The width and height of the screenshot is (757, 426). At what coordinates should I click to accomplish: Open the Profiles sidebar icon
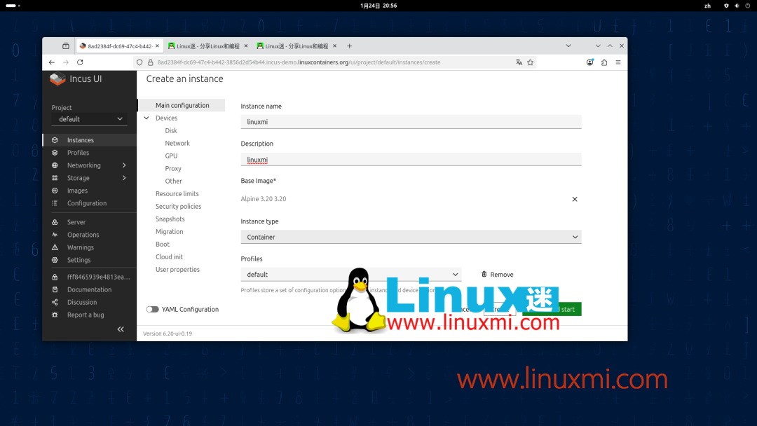pyautogui.click(x=55, y=153)
